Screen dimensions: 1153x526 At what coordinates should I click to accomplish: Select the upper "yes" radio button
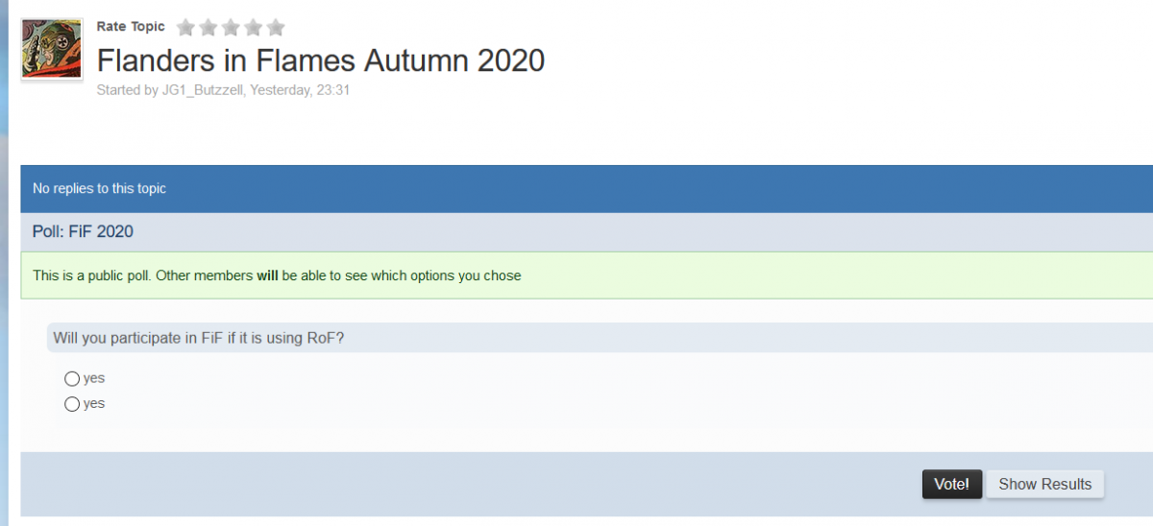pos(72,379)
